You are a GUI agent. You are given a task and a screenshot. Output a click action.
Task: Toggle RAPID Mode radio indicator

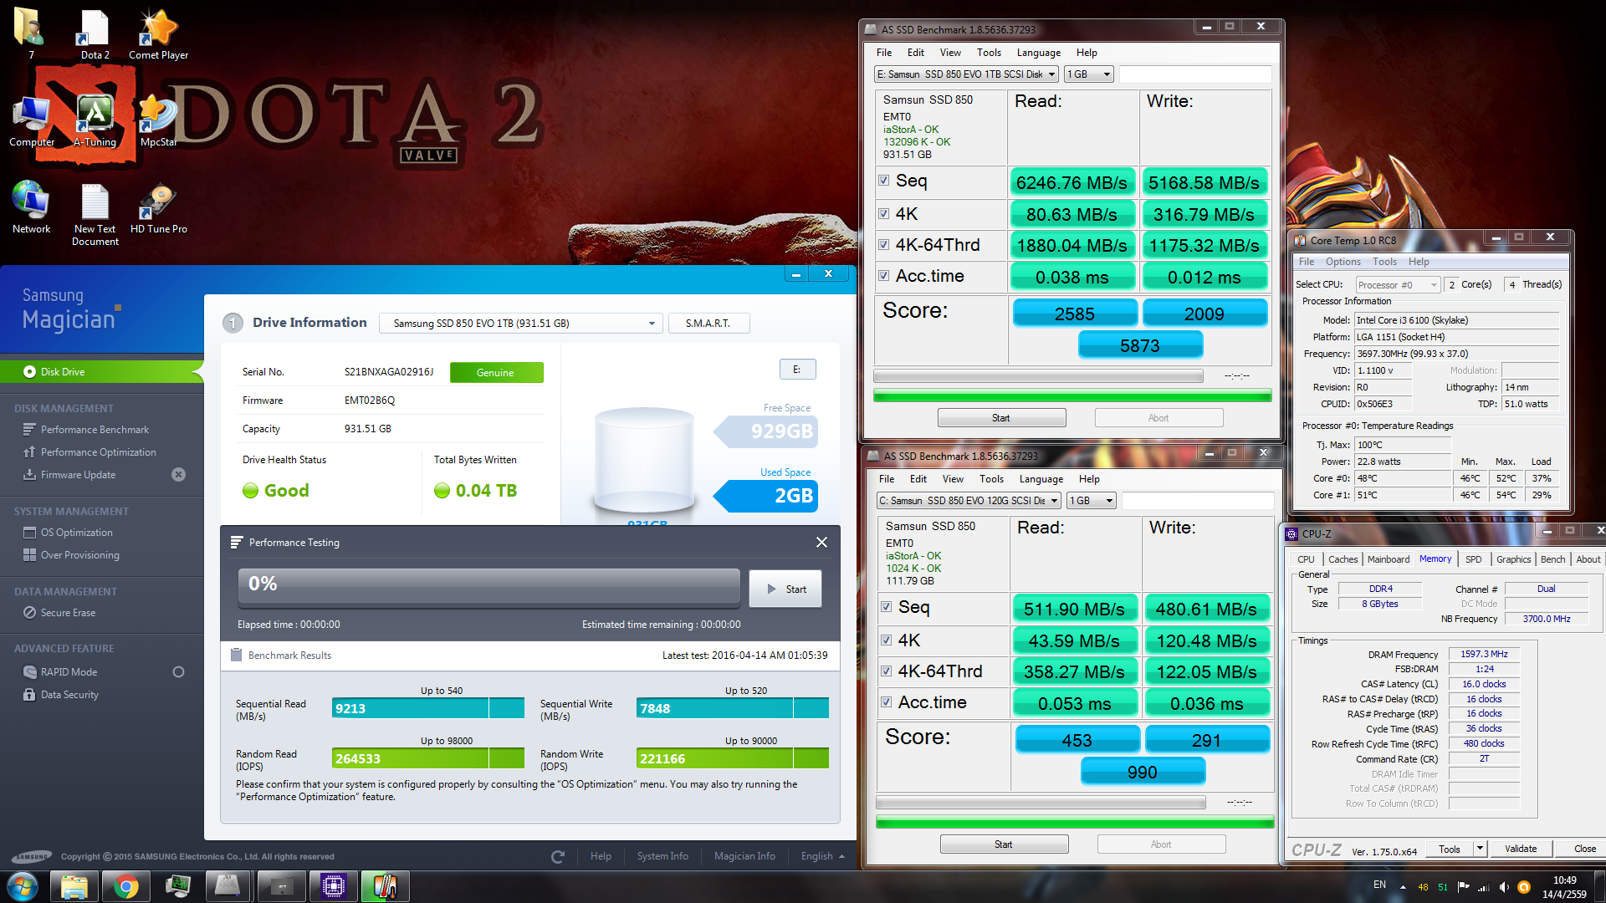[x=178, y=672]
